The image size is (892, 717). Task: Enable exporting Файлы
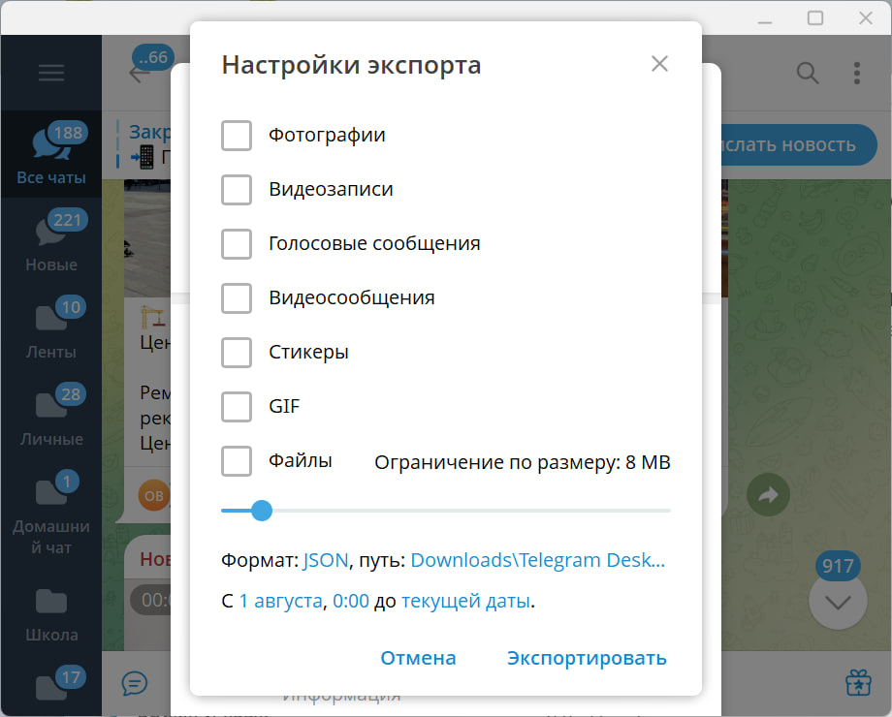(x=237, y=461)
